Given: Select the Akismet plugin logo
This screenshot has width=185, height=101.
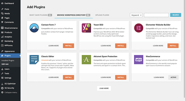Looking at the screenshot, I should [x=86, y=60].
